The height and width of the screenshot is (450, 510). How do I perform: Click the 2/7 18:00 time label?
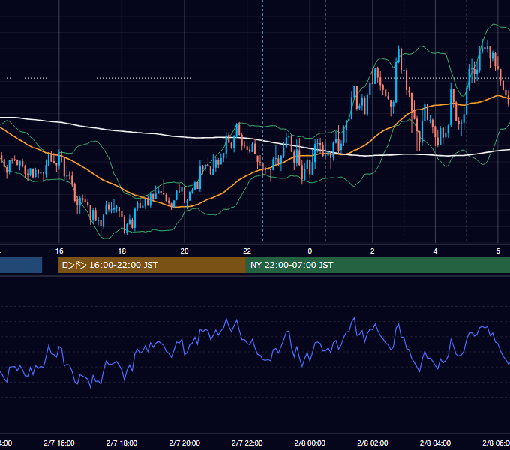pyautogui.click(x=122, y=443)
